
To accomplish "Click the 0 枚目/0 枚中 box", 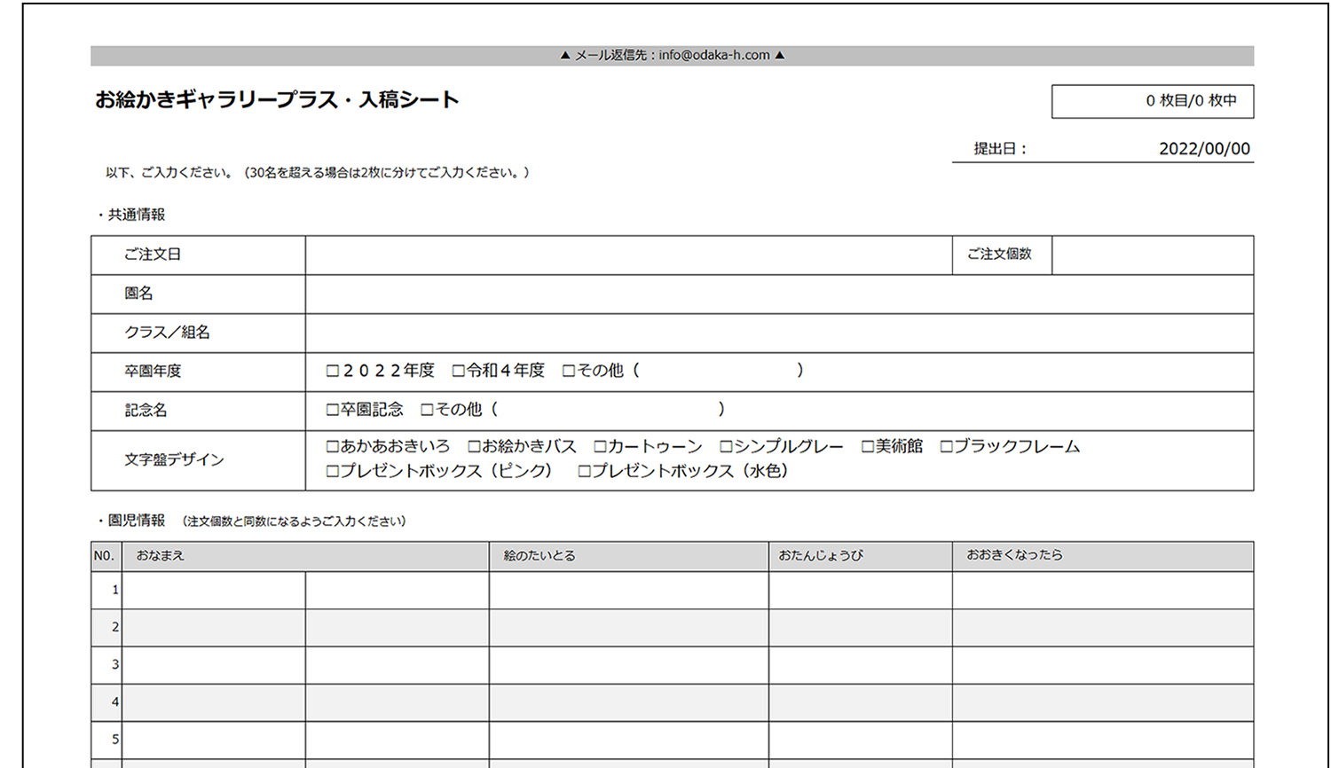I will 1153,101.
